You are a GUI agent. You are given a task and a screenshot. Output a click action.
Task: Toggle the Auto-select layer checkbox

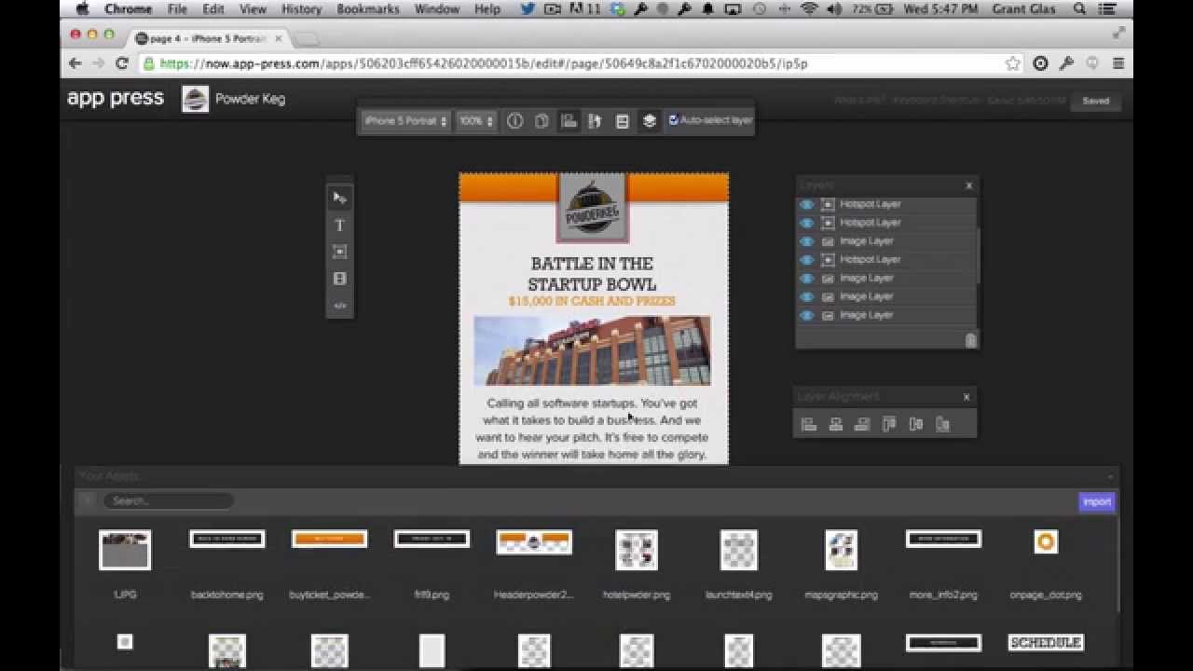coord(674,120)
